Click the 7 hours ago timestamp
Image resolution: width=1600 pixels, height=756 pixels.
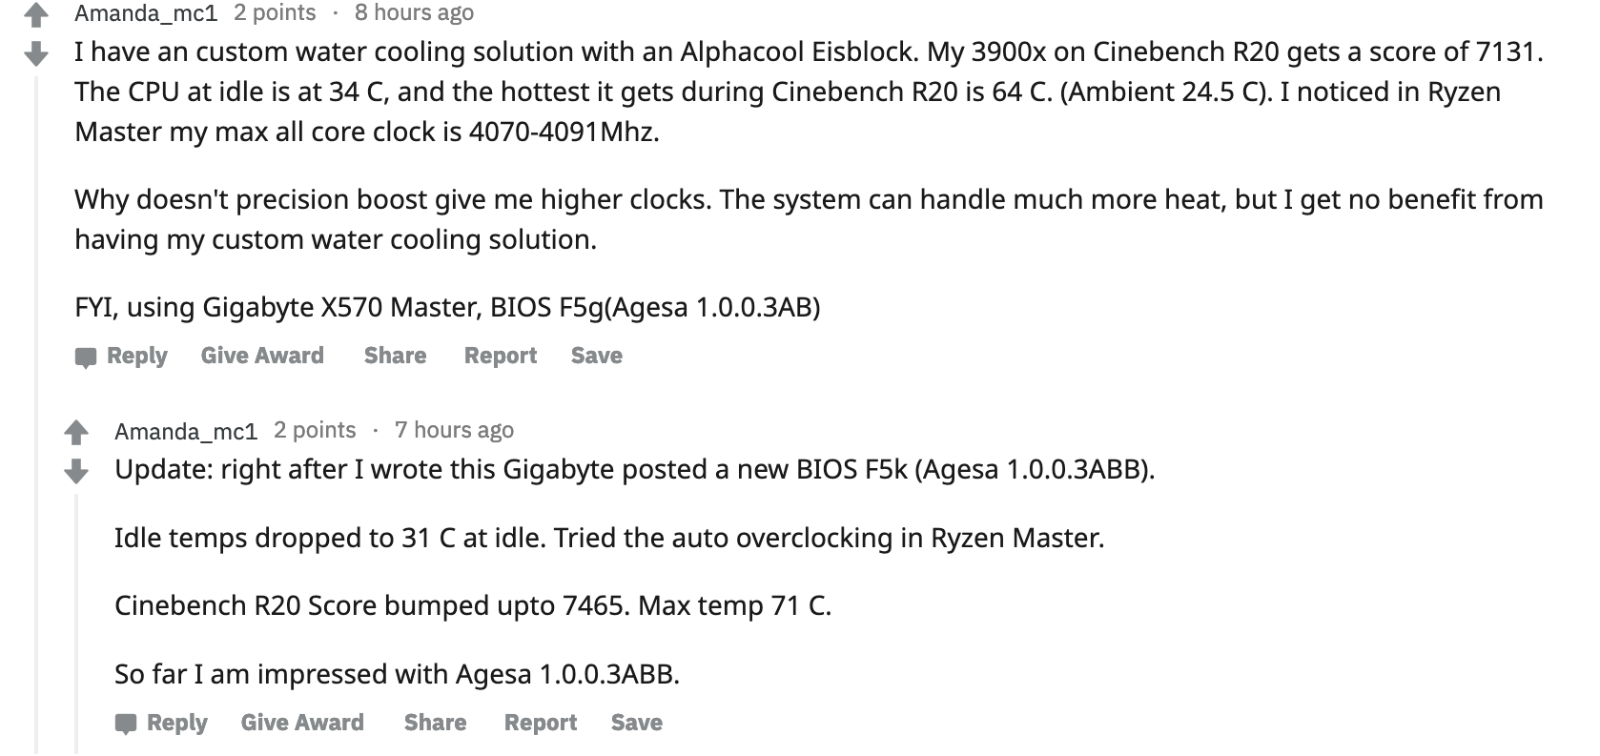[x=455, y=430]
